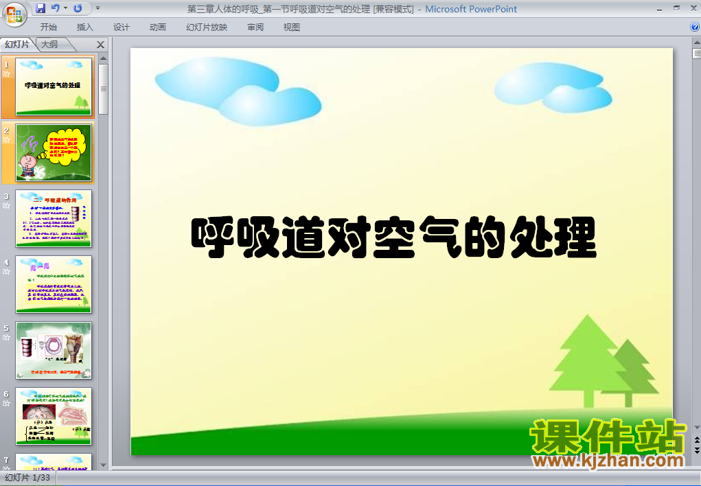Undo the last action

[56, 8]
